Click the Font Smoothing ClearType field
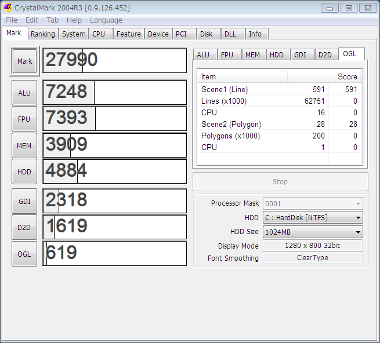 pos(313,258)
